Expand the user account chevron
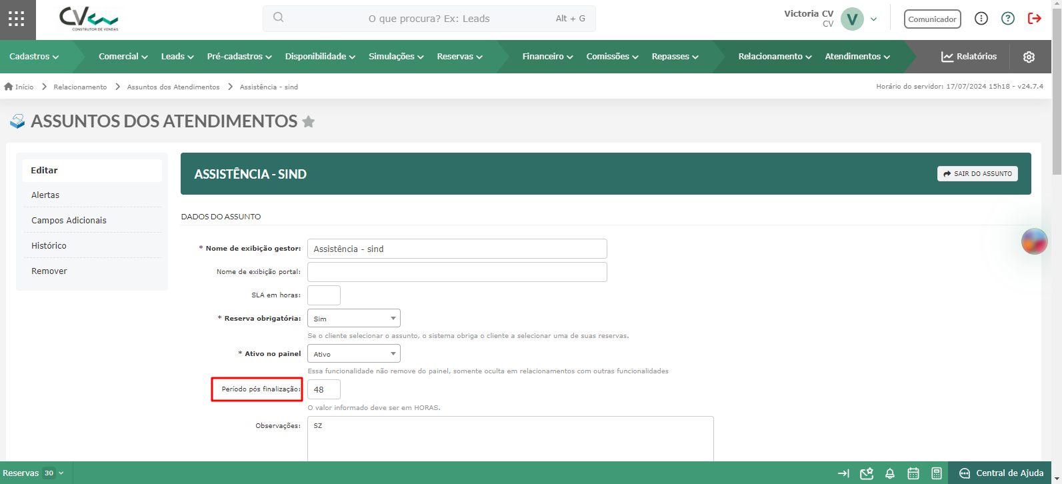 point(874,19)
